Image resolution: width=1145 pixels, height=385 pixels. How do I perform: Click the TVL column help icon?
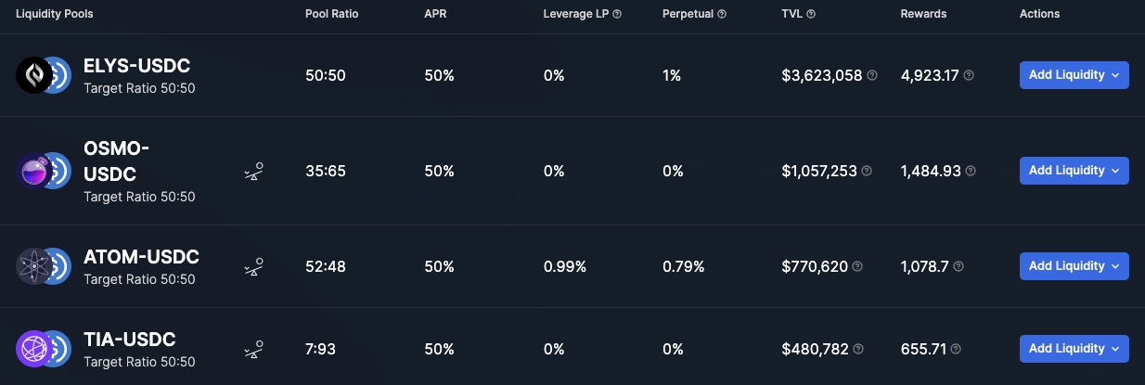click(811, 14)
